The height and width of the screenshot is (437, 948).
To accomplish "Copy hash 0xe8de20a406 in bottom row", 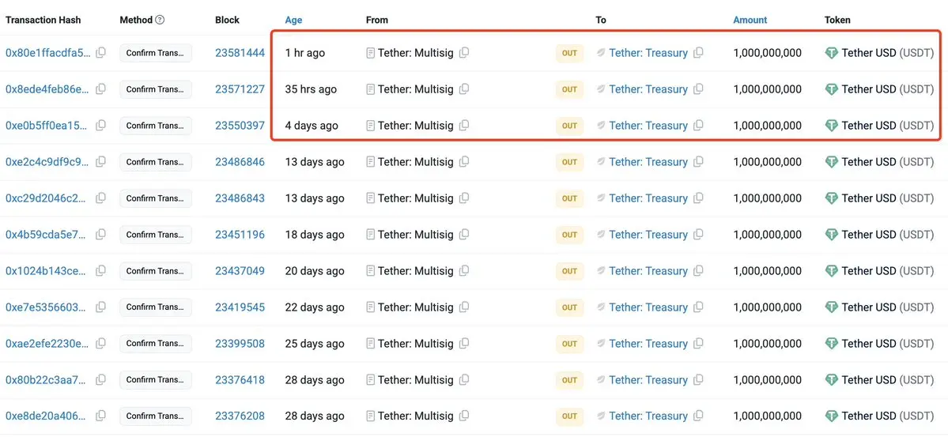I will [x=100, y=416].
